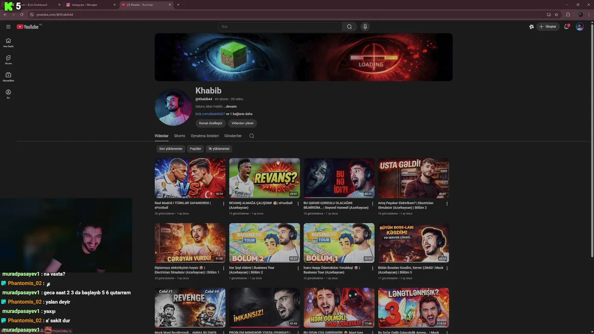Open options for Real Madrid-i TÜRKLƏR video
Image resolution: width=594 pixels, height=334 pixels.
223,204
